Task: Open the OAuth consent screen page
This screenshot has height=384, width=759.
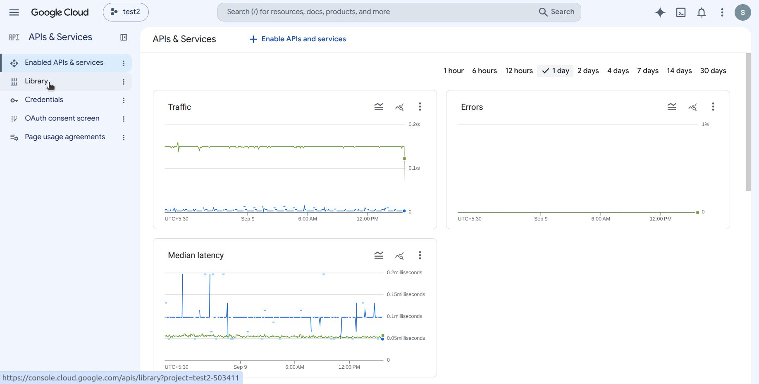Action: (x=66, y=119)
